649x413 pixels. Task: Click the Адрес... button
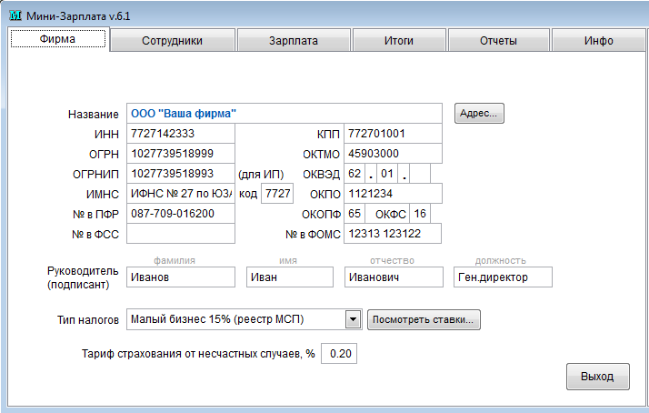point(479,114)
